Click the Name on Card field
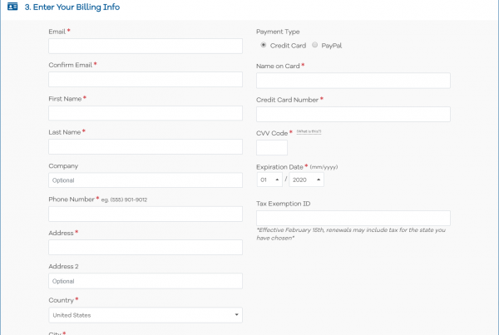The image size is (499, 335). coord(353,81)
